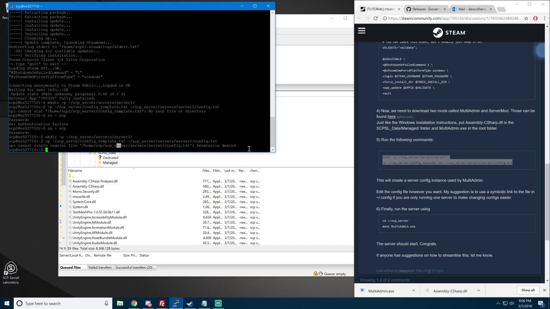Open the teal taskbar app icon
The image size is (550, 309).
(x=218, y=303)
